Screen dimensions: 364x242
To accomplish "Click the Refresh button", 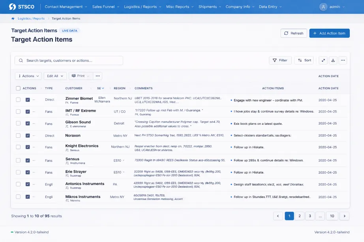I will 294,33.
